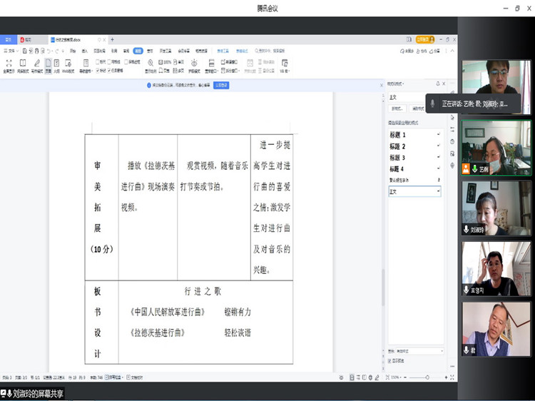Click green microphone icon on 艺彪 video tile
This screenshot has width=535, height=401.
tap(474, 168)
